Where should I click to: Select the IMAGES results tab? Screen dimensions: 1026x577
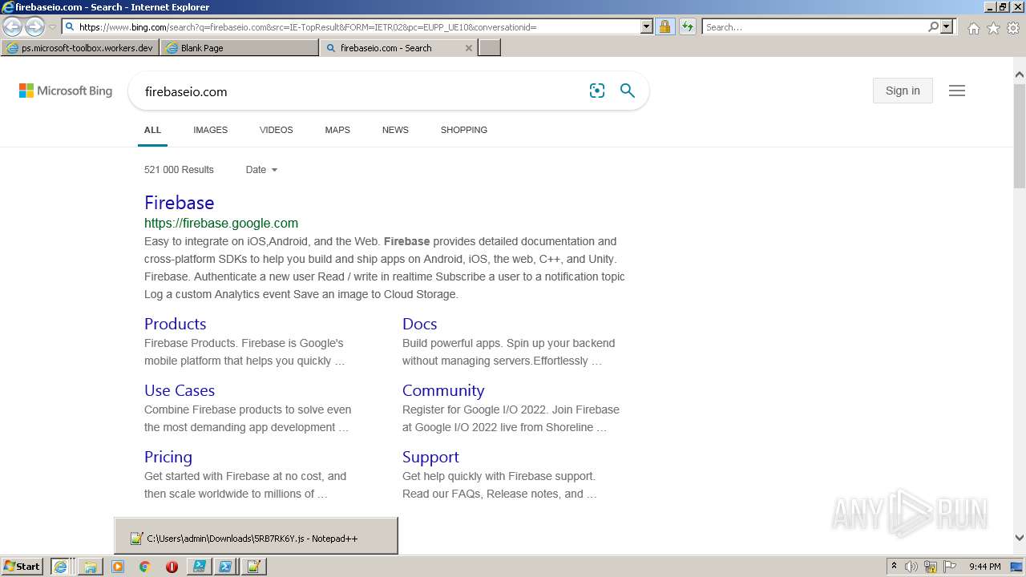[x=210, y=130]
